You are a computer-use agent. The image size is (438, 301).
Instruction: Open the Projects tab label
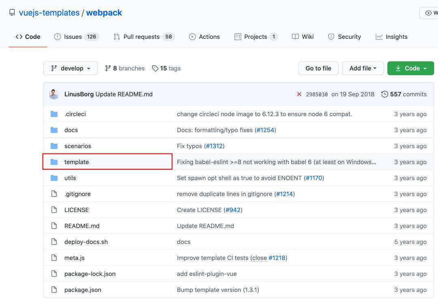click(255, 37)
